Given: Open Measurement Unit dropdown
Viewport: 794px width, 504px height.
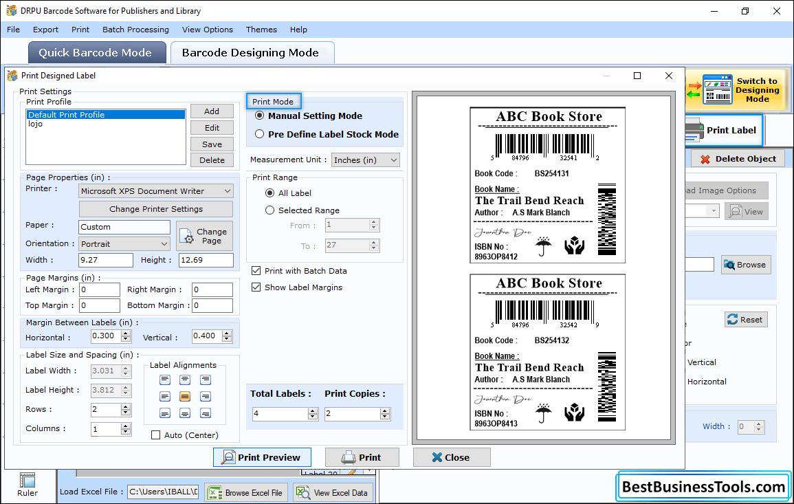Looking at the screenshot, I should coord(366,160).
